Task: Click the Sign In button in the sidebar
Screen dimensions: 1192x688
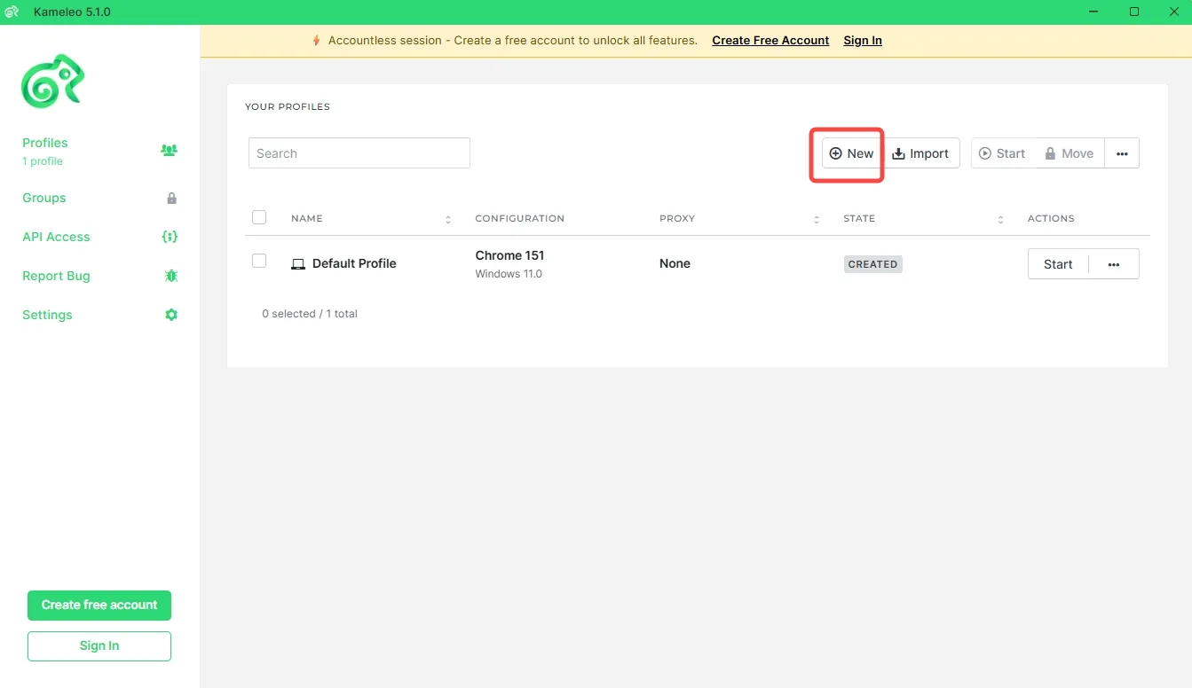Action: (99, 646)
